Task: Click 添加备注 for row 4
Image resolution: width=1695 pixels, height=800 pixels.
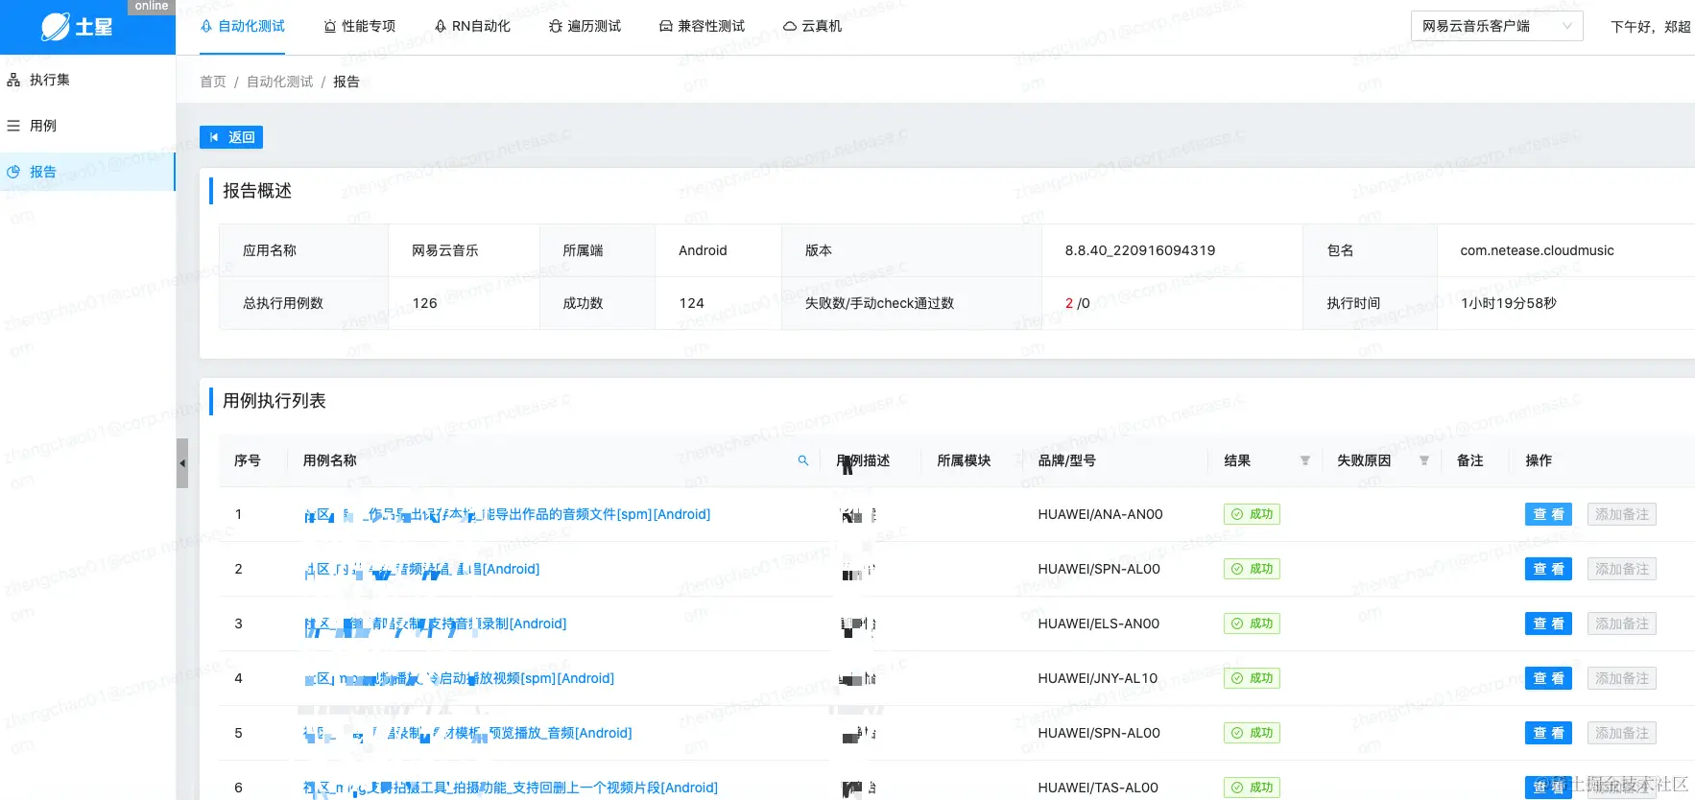Action: 1622,678
